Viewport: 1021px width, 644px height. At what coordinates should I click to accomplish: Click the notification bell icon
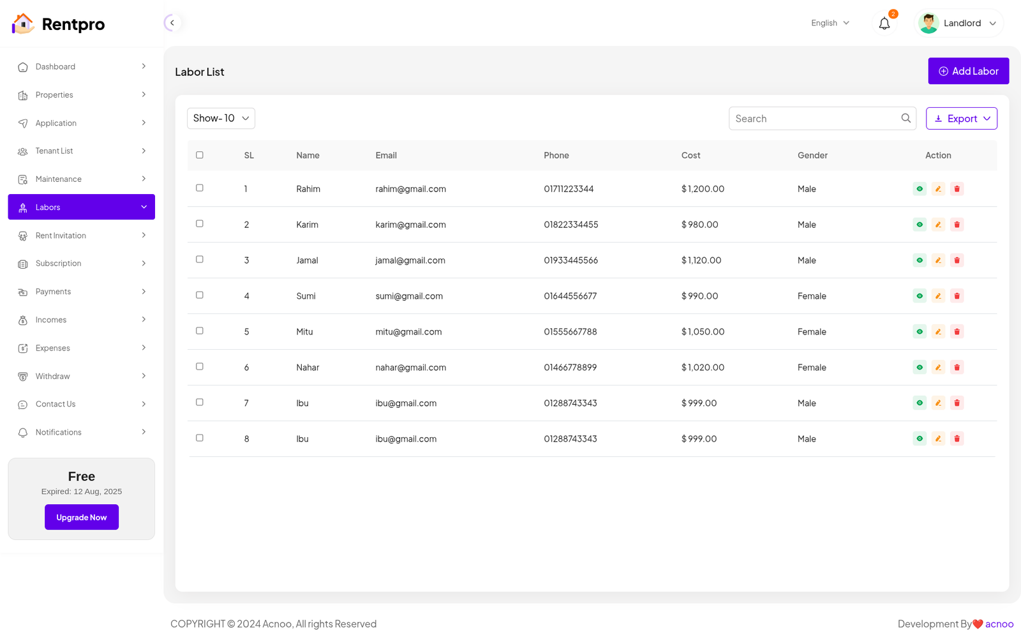pos(884,24)
